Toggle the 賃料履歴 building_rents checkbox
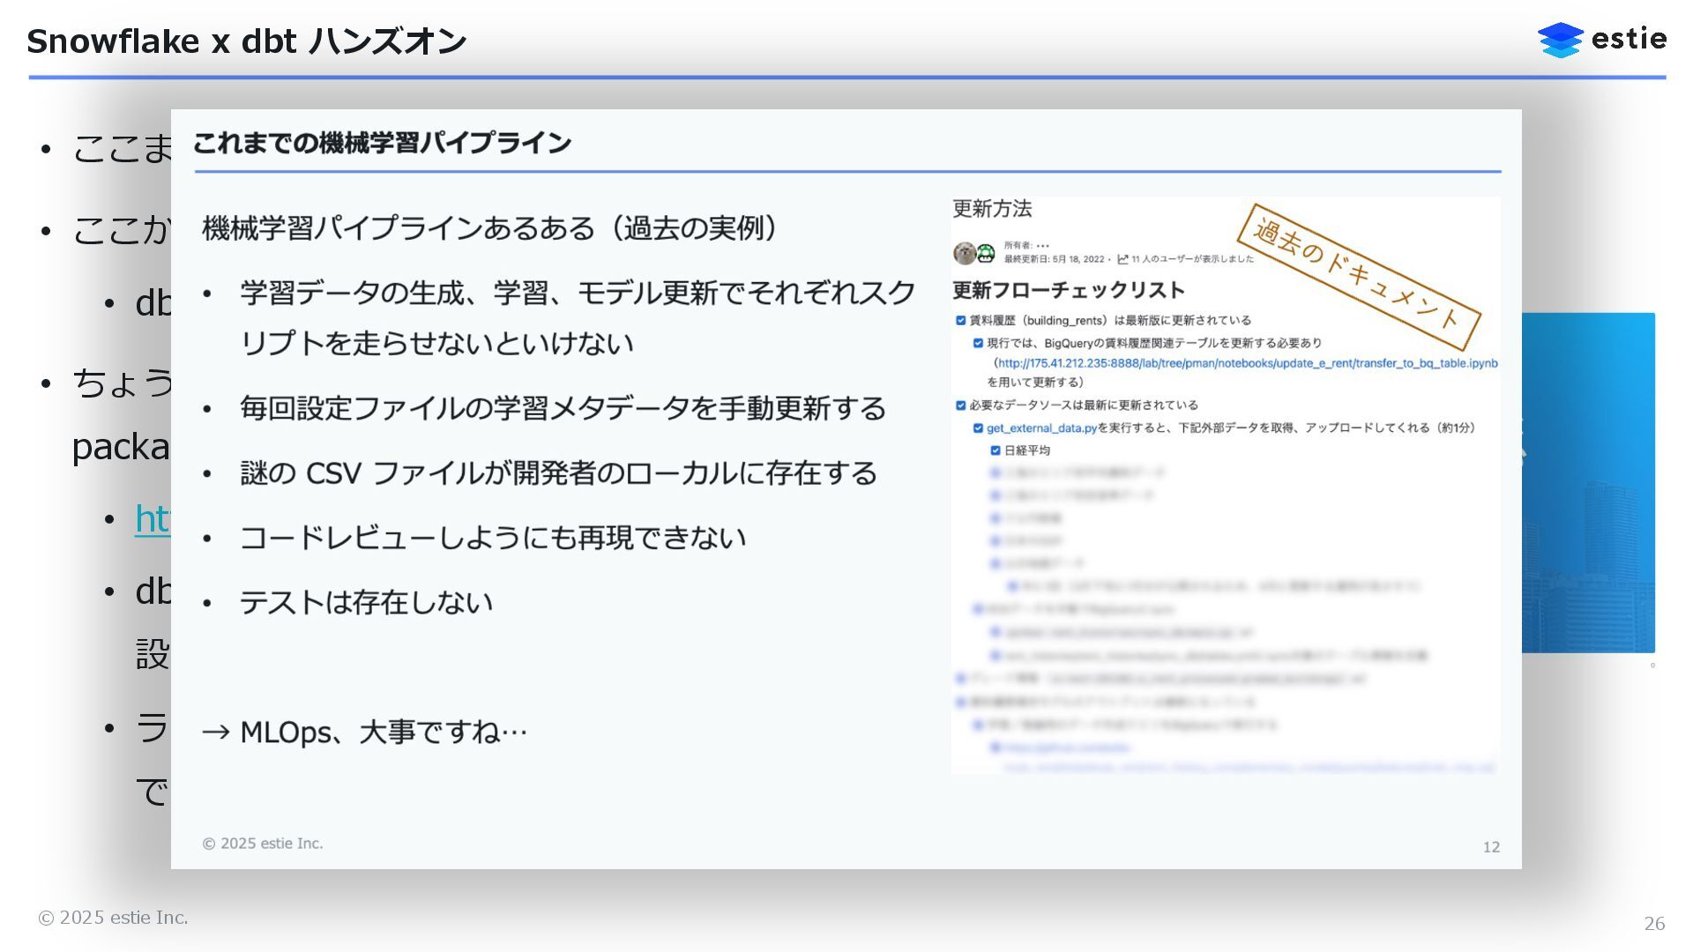 [961, 321]
